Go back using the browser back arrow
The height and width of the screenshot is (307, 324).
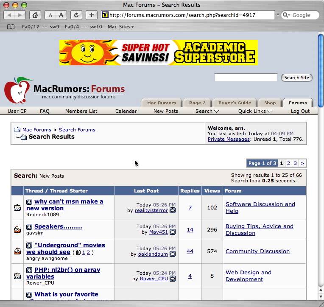(9, 15)
